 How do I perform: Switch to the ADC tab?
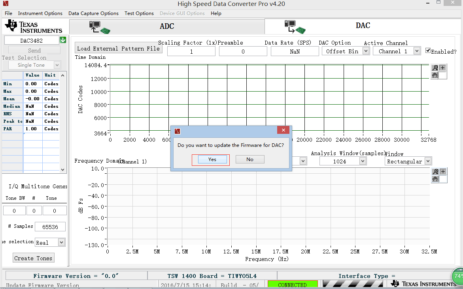(x=167, y=26)
